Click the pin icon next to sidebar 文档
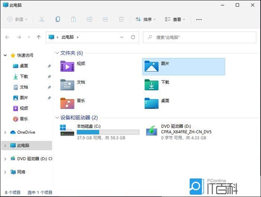This screenshot has width=261, height=197. 49,87
